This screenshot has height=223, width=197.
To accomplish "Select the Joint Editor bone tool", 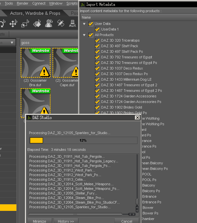I will [x=61, y=23].
